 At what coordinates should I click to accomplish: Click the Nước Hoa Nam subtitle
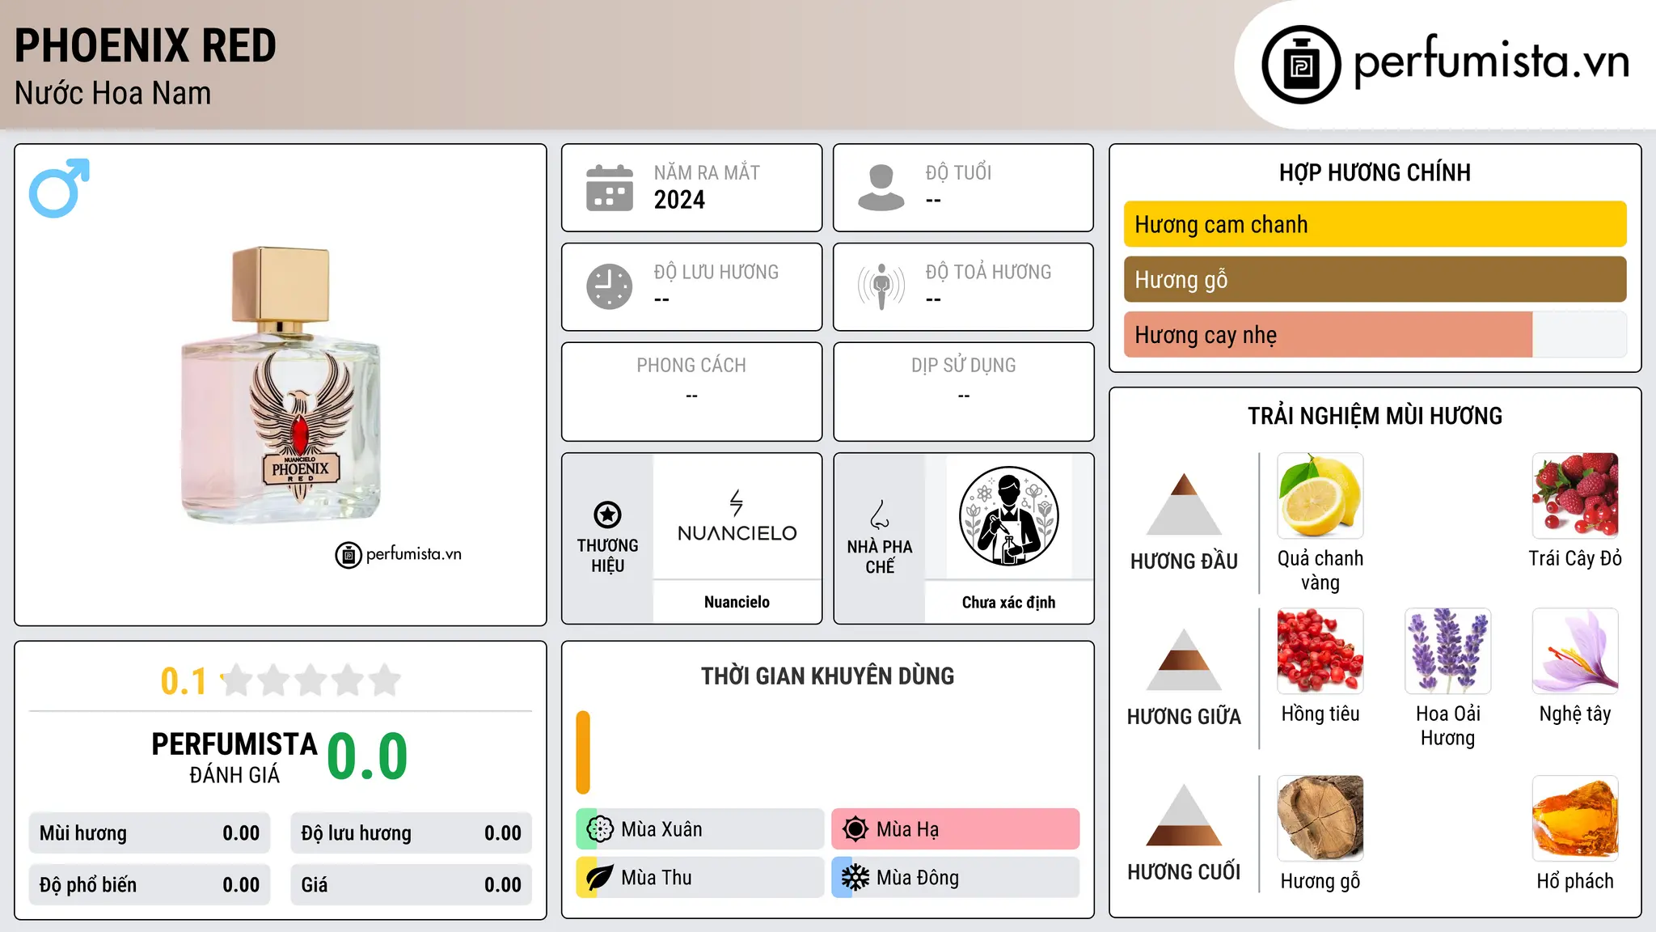pos(112,93)
